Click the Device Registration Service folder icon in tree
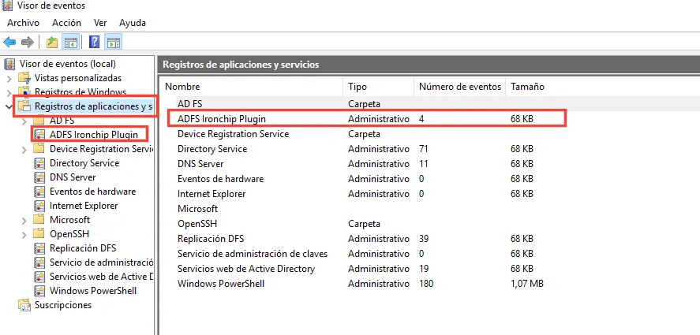The height and width of the screenshot is (335, 700). pos(39,148)
